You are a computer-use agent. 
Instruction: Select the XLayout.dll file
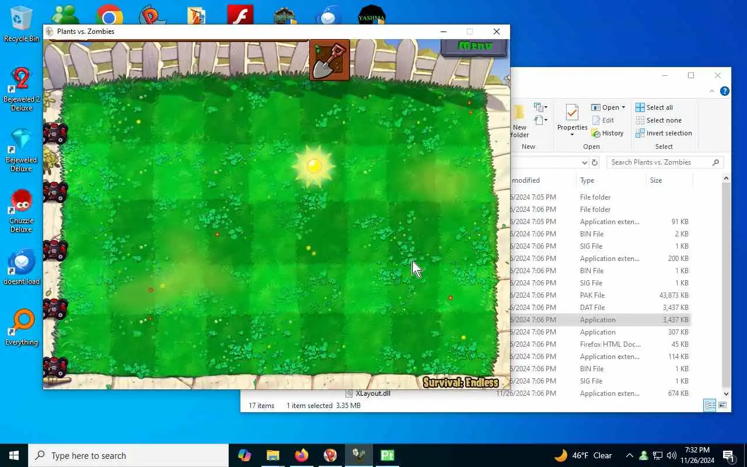373,393
